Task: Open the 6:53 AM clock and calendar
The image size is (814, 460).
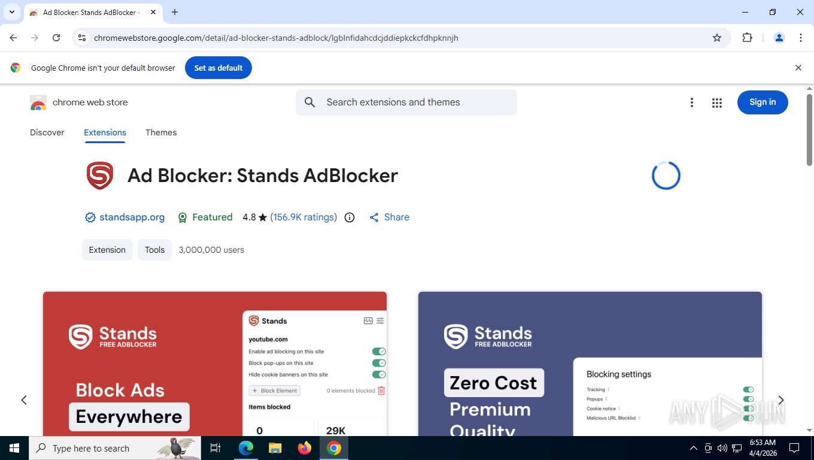Action: [763, 448]
